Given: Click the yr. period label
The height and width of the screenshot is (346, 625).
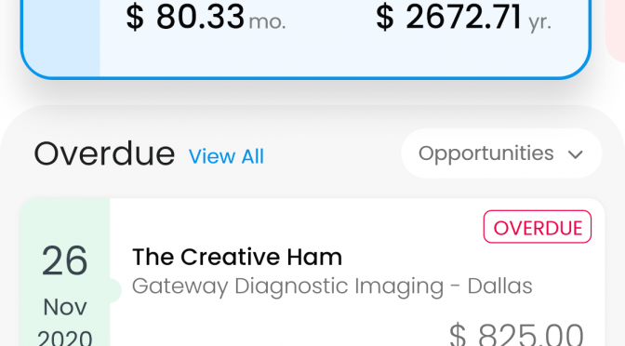Looking at the screenshot, I should point(539,23).
